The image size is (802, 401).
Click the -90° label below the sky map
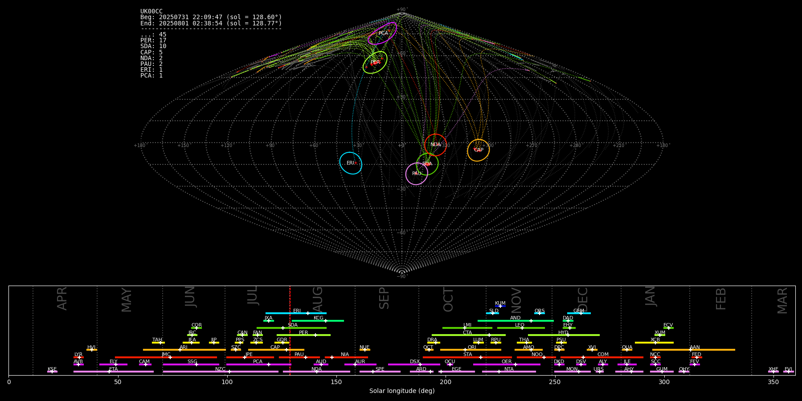[x=402, y=276]
